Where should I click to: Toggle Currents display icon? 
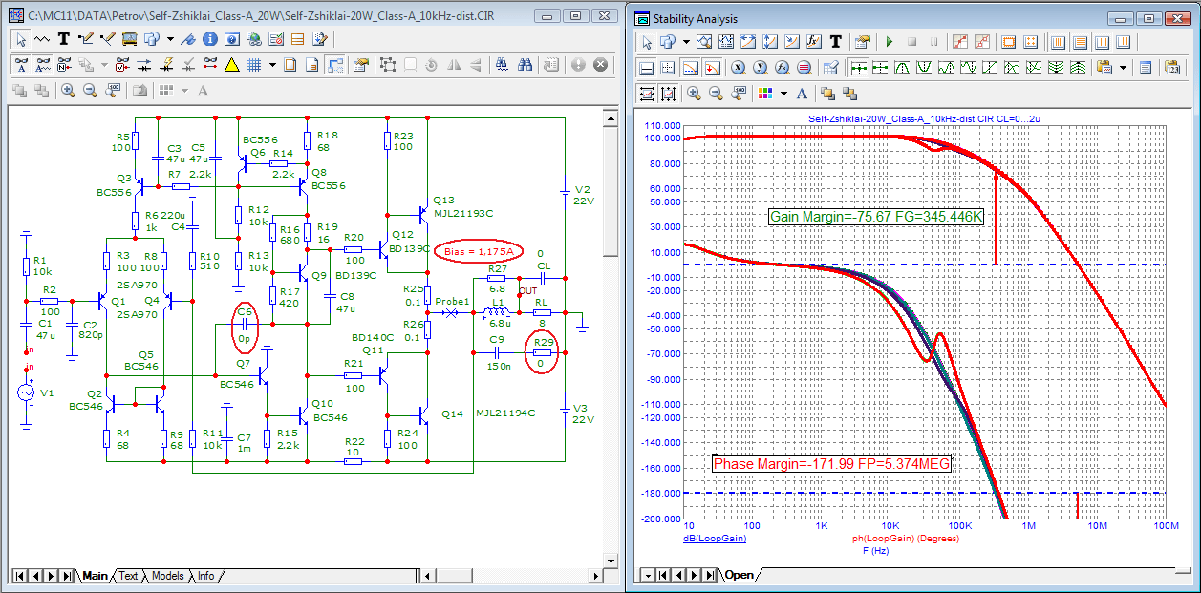click(x=143, y=65)
